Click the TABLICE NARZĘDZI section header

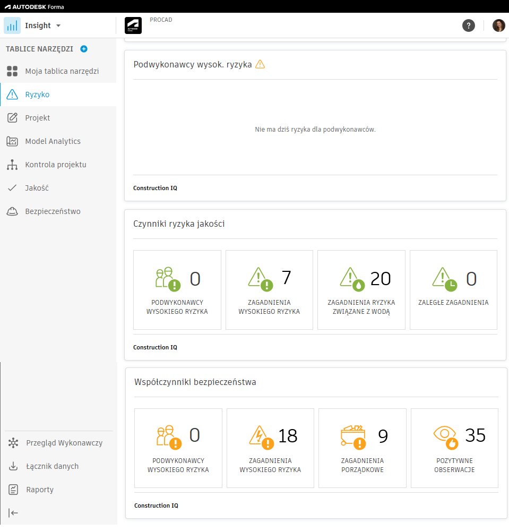(x=39, y=49)
